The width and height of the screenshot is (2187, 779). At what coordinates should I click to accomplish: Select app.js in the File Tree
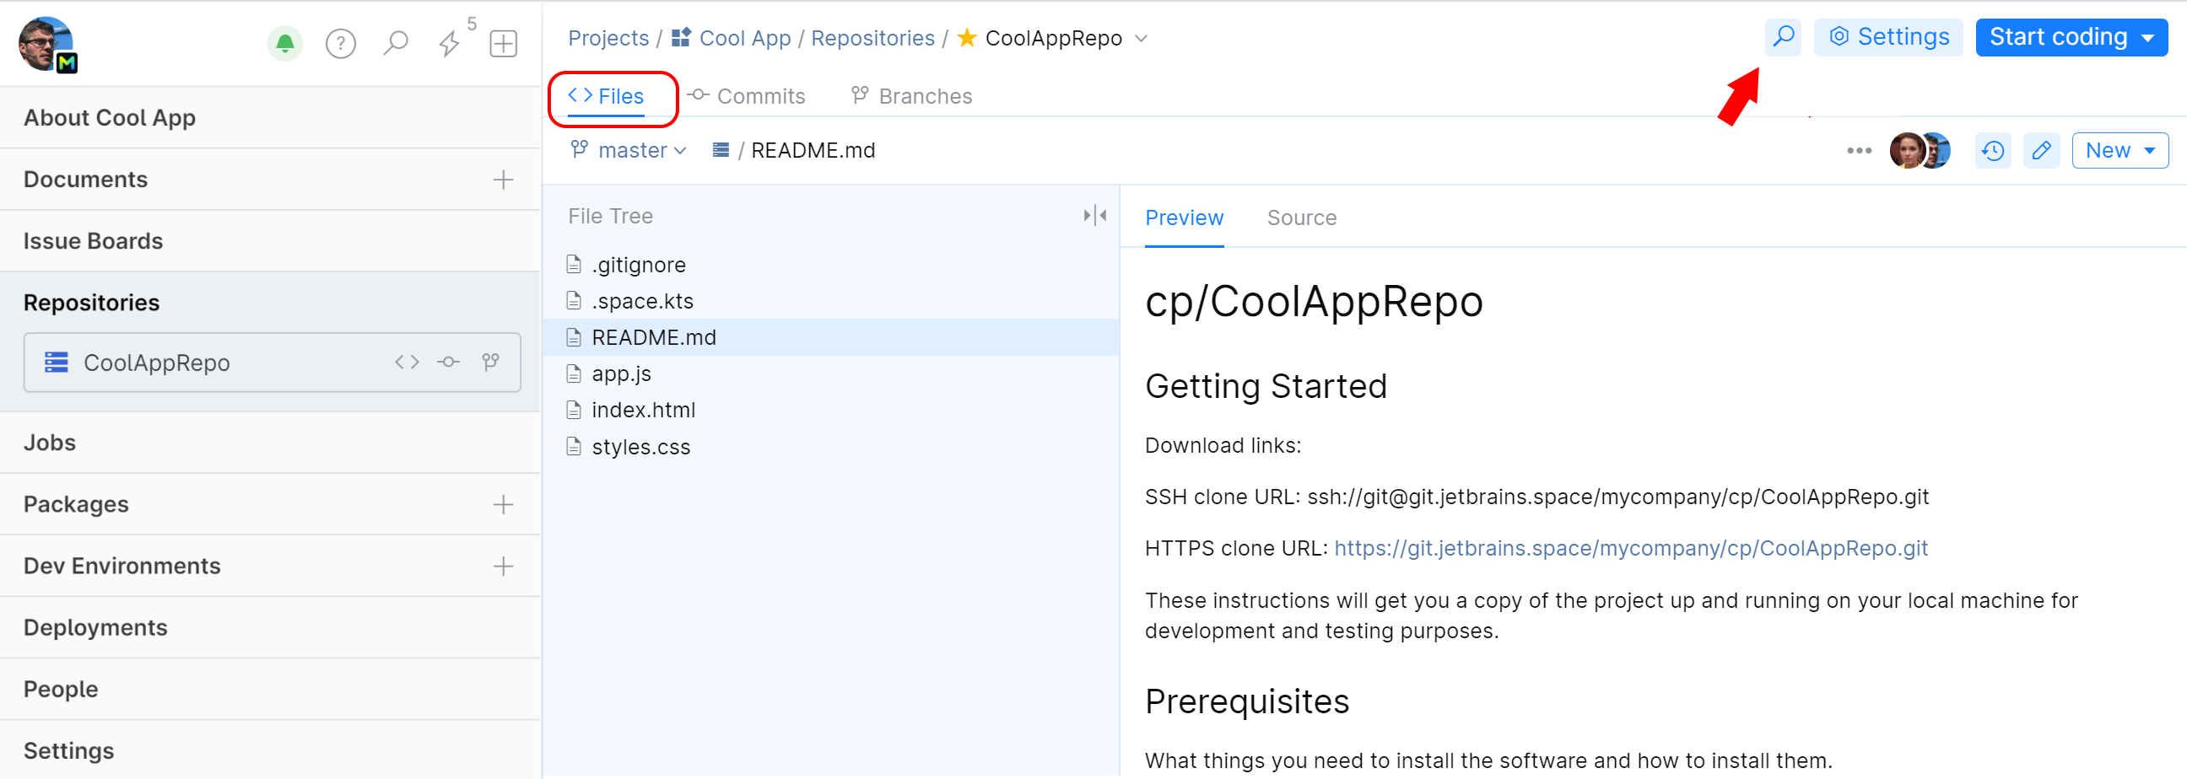(622, 373)
